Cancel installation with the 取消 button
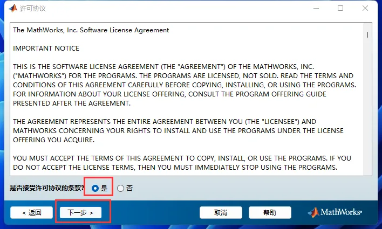 pos(221,213)
